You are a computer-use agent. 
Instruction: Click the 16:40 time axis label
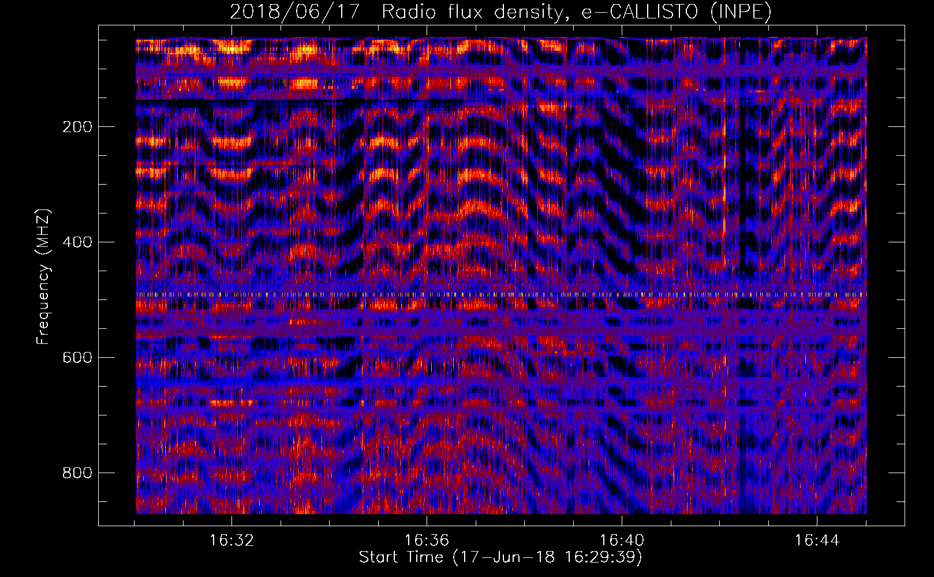click(622, 541)
